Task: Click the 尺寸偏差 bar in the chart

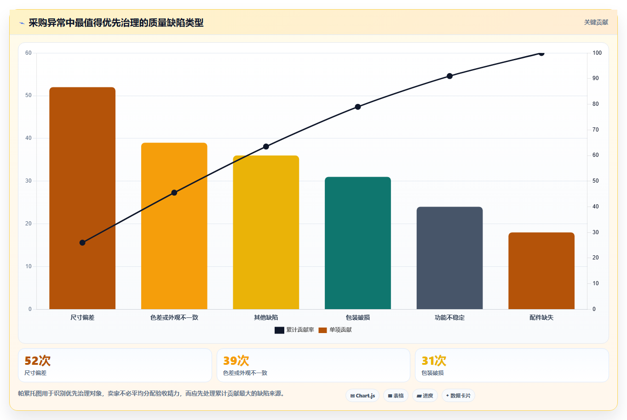Action: tap(82, 198)
